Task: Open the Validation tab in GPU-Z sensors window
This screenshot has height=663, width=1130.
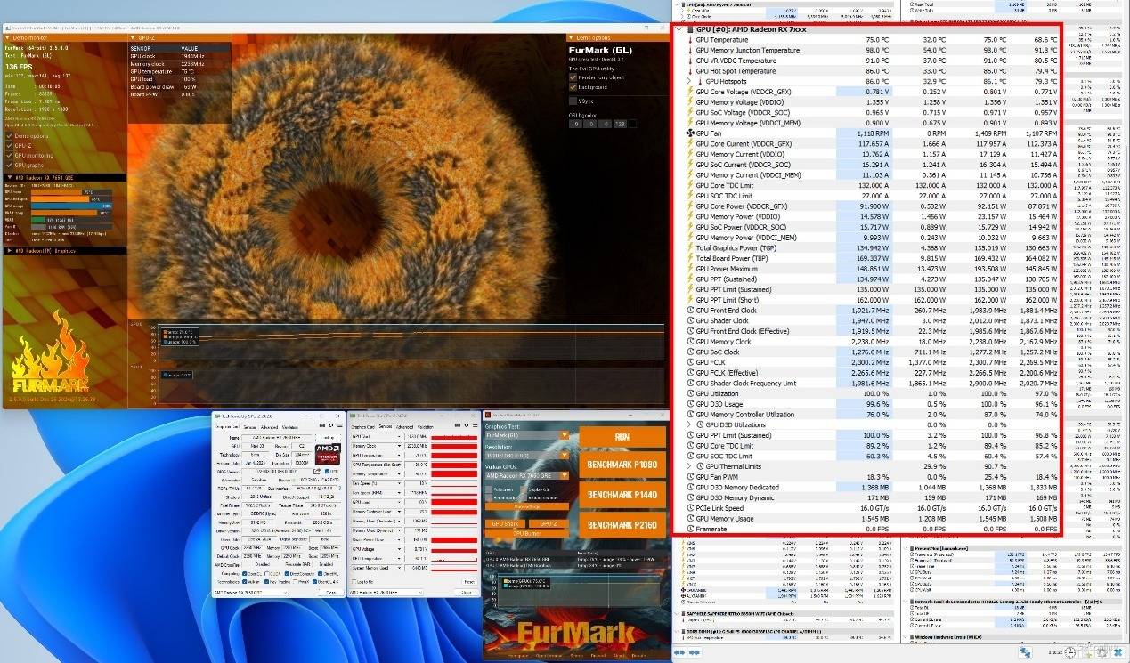Action: (x=427, y=427)
